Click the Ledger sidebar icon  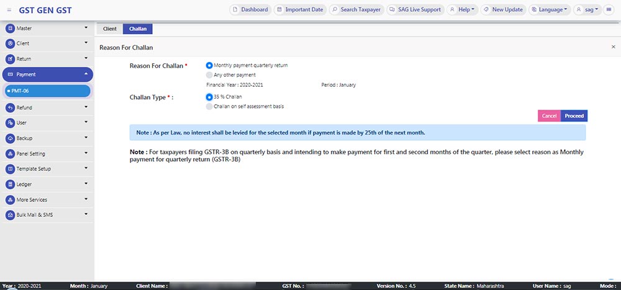tap(10, 185)
